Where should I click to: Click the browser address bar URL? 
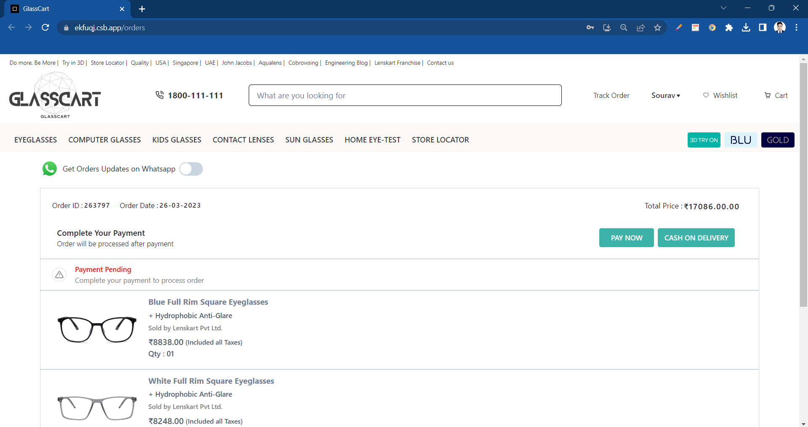tap(110, 28)
